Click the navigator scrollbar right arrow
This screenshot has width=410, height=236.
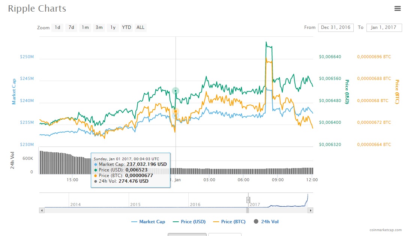coord(310,210)
